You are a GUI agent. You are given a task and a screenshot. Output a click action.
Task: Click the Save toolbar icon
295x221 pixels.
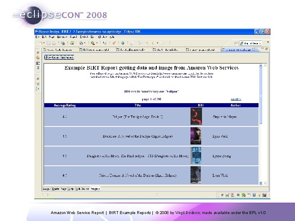click(48, 43)
